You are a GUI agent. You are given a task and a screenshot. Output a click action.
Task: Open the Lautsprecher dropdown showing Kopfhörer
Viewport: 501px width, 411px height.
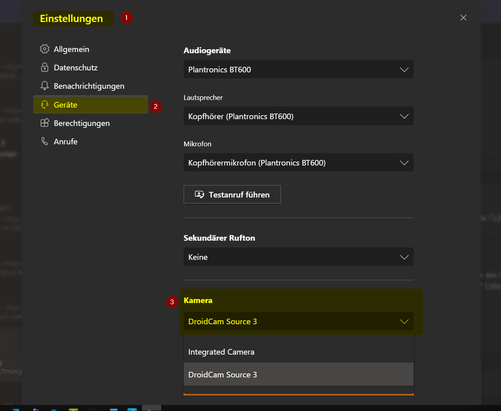tap(298, 116)
